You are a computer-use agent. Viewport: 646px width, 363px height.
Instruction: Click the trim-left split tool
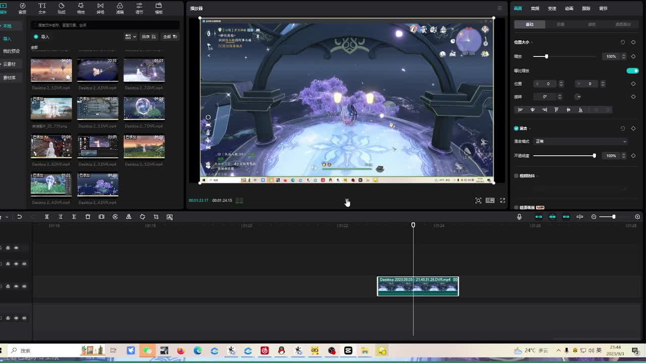(x=60, y=217)
